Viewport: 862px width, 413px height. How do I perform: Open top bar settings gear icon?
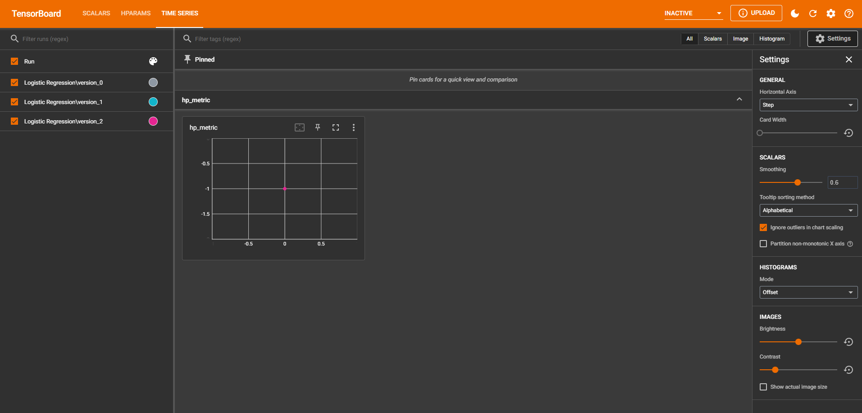coord(831,14)
